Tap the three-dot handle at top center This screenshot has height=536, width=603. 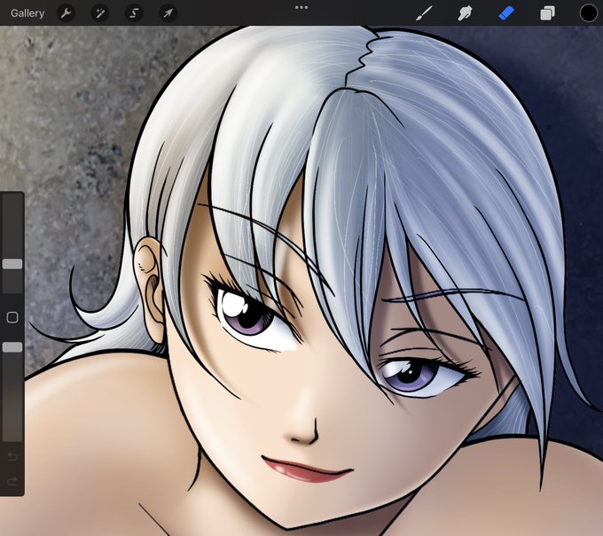tap(301, 7)
